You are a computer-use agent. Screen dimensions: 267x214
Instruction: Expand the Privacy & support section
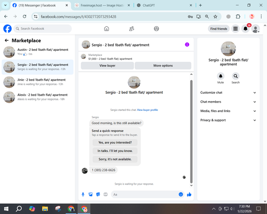tap(228, 120)
